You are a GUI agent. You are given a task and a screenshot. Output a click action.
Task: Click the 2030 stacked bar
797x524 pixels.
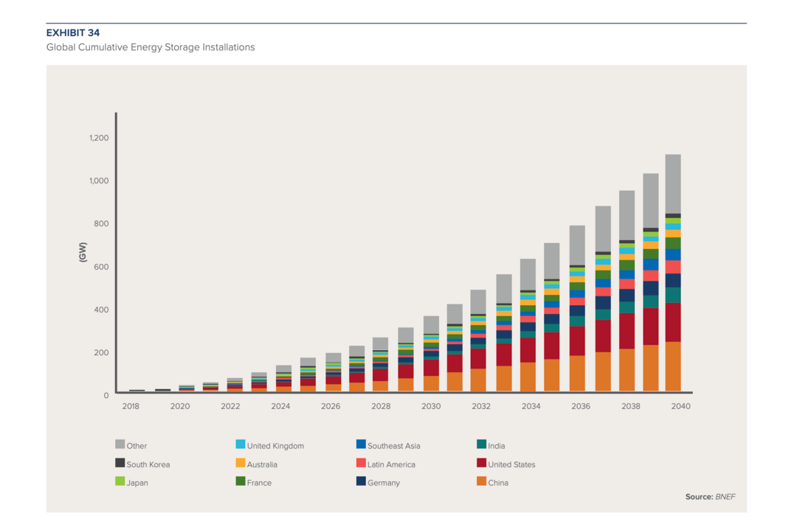[x=431, y=354]
